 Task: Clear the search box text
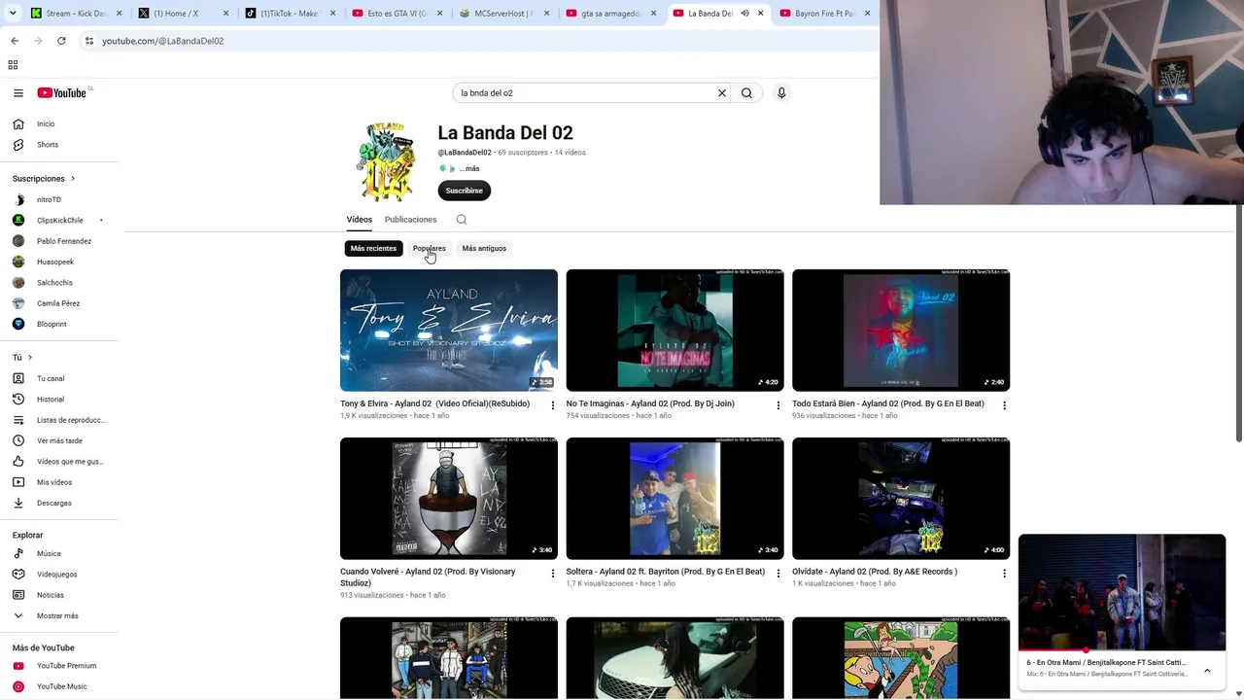click(722, 93)
